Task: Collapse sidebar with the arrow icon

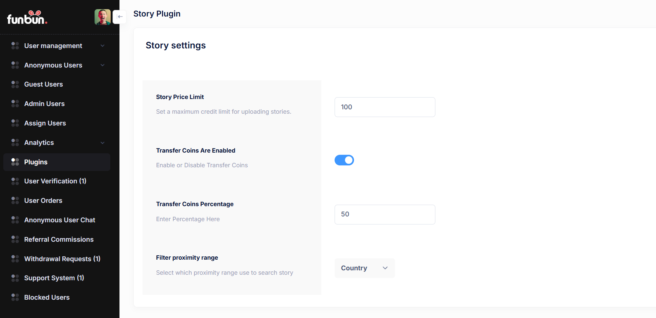Action: click(x=119, y=17)
